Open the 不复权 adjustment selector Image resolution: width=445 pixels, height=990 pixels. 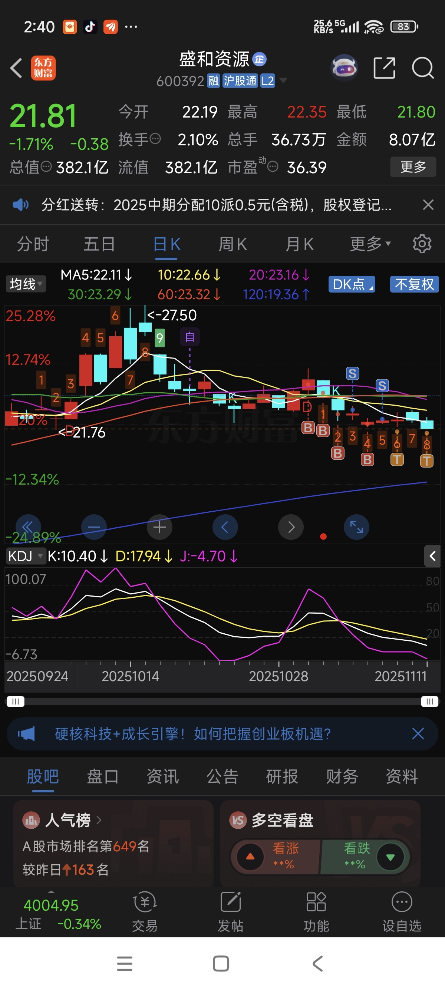coord(414,284)
